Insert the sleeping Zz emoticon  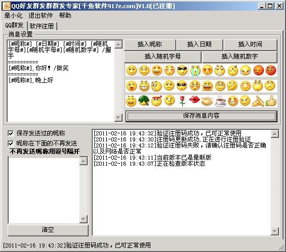(233, 70)
